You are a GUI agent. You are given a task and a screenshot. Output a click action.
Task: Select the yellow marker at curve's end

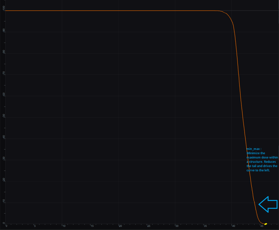pyautogui.click(x=266, y=224)
